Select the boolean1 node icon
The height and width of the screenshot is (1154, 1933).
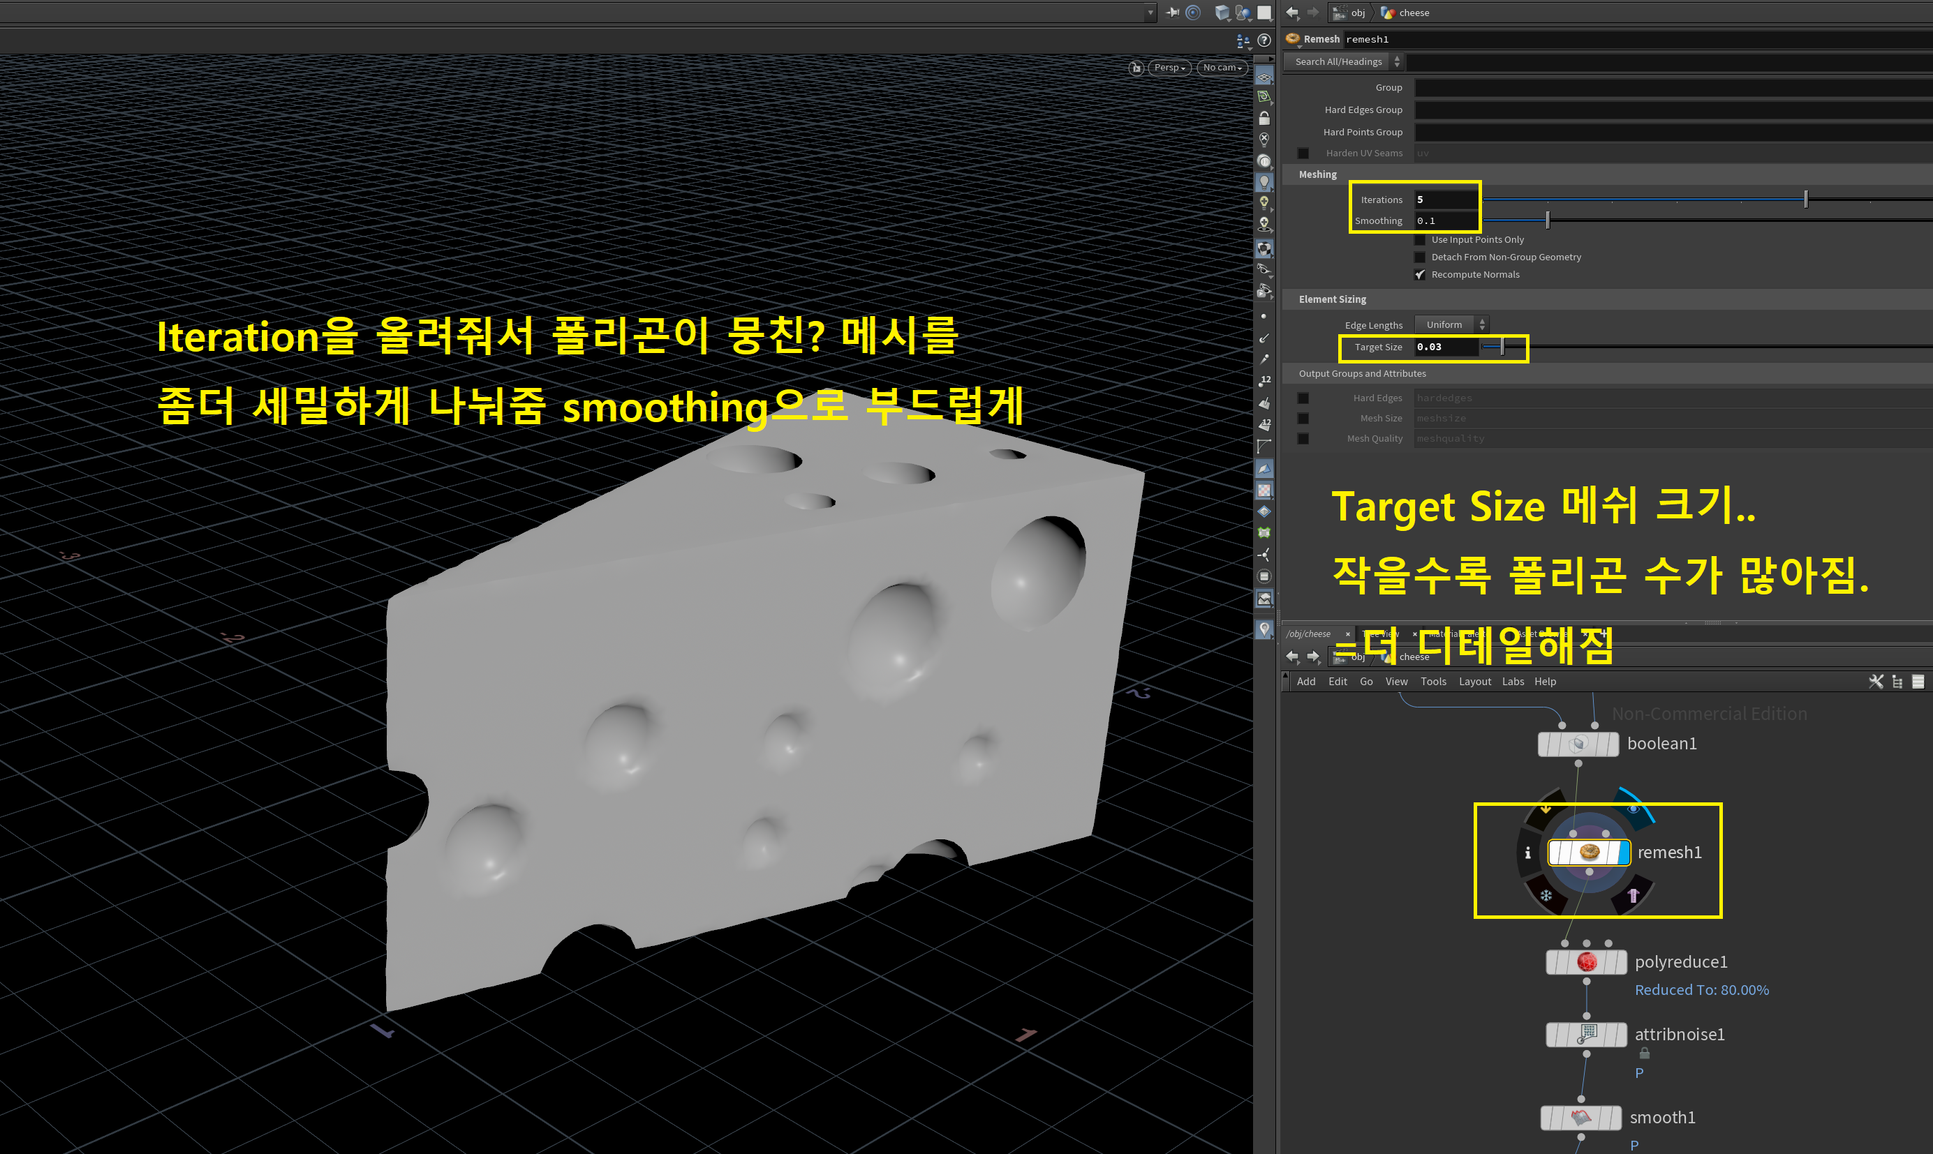coord(1578,744)
